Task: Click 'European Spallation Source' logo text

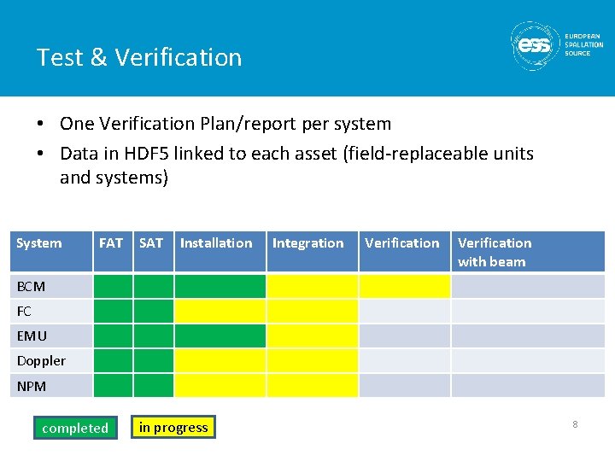Action: [583, 44]
